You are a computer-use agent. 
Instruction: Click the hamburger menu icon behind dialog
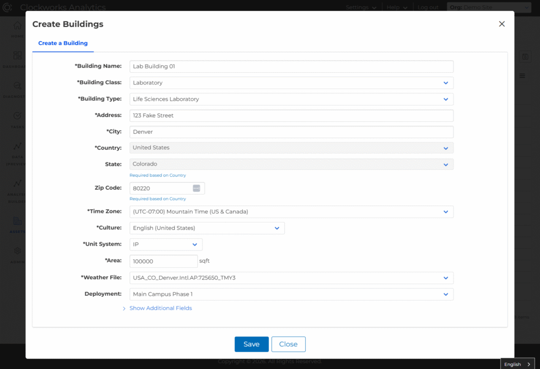click(x=522, y=76)
